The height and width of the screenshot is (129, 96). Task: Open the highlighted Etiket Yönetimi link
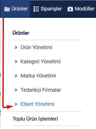point(37,104)
